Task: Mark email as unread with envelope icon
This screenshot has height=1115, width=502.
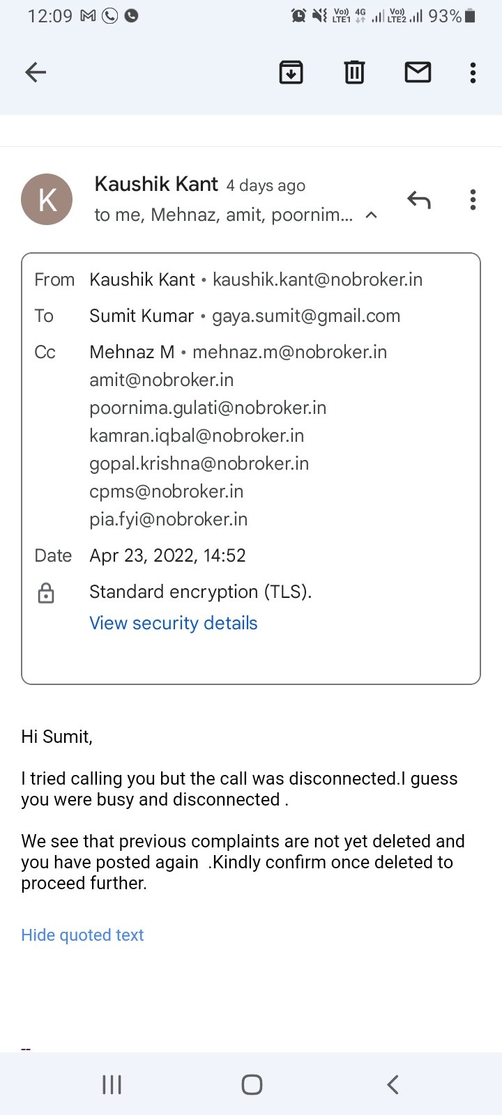Action: (418, 72)
